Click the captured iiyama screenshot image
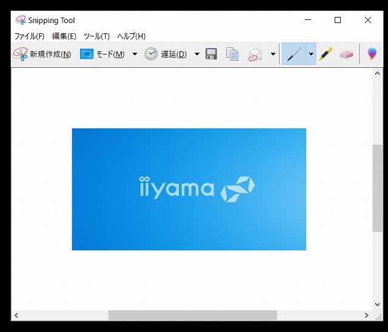The width and height of the screenshot is (388, 332). (189, 189)
